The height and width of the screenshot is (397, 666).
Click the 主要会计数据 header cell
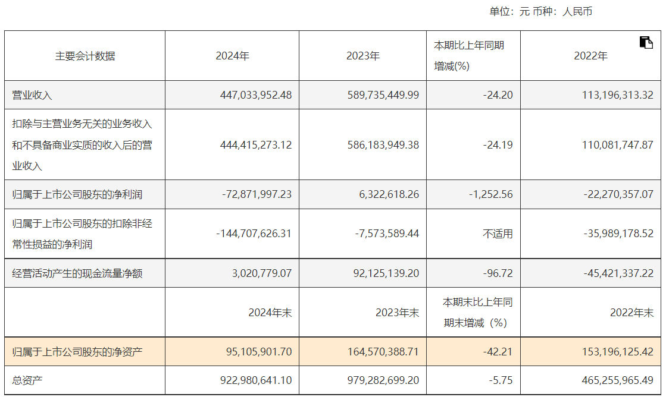[85, 56]
